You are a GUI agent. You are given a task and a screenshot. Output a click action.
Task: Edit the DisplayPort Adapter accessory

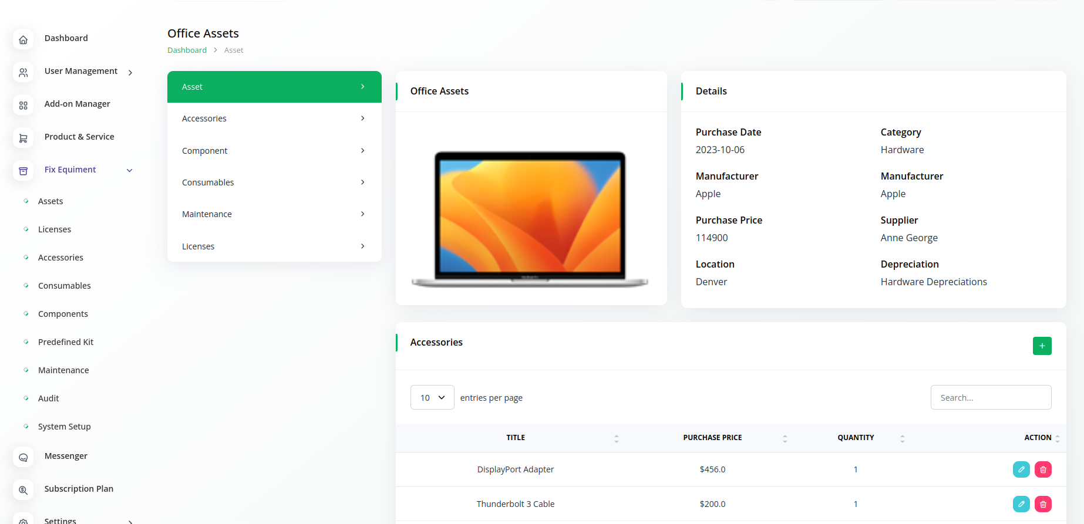click(1021, 469)
